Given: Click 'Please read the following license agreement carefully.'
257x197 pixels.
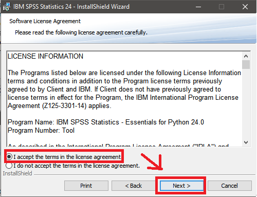Looking at the screenshot, I should [81, 32].
